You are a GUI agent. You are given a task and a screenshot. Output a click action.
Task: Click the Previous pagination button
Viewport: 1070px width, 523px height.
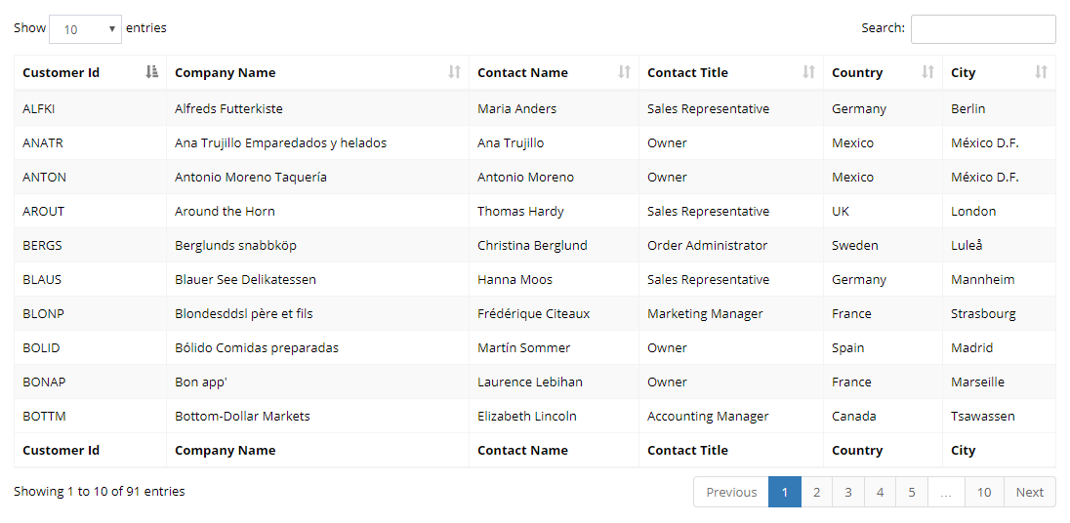[731, 492]
